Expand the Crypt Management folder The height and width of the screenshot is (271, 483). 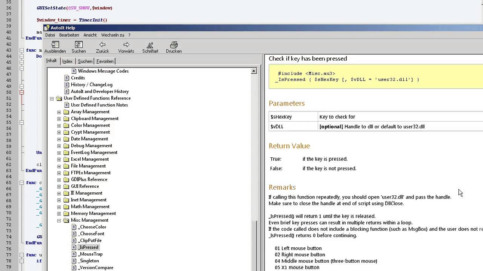[x=59, y=132]
